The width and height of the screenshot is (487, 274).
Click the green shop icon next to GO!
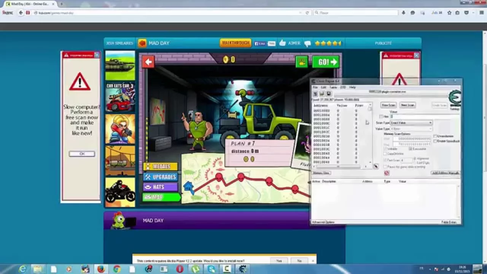coord(302,62)
